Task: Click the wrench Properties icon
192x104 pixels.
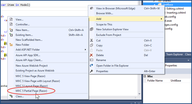Action: [91, 71]
